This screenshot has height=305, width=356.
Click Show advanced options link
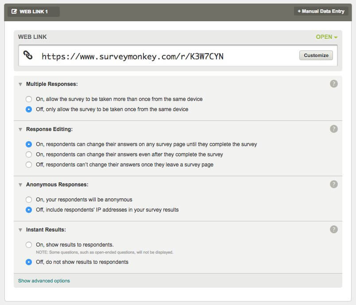coord(44,281)
